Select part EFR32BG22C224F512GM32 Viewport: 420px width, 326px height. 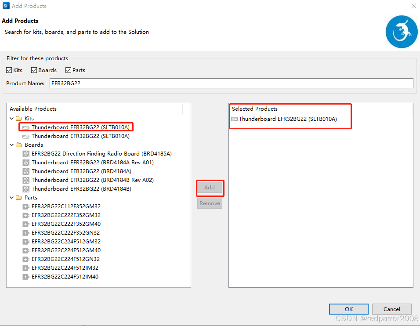click(66, 242)
